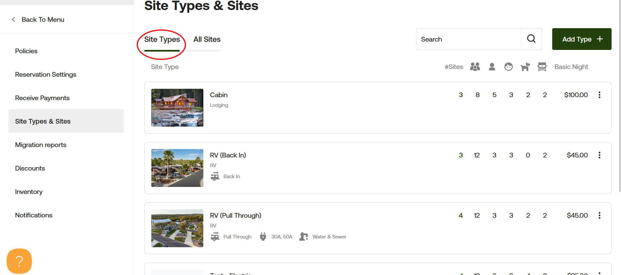Viewport: 621px width, 275px height.
Task: Click the Back In amenity label
Action: [231, 176]
